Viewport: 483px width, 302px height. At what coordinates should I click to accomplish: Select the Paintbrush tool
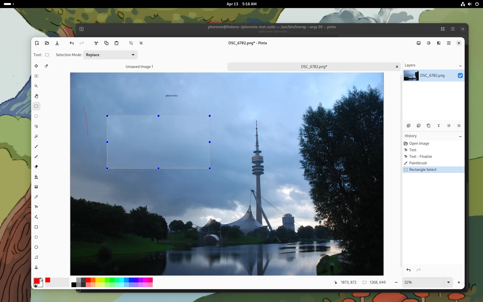[36, 146]
